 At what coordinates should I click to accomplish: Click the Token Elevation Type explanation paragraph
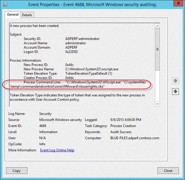click(77, 97)
